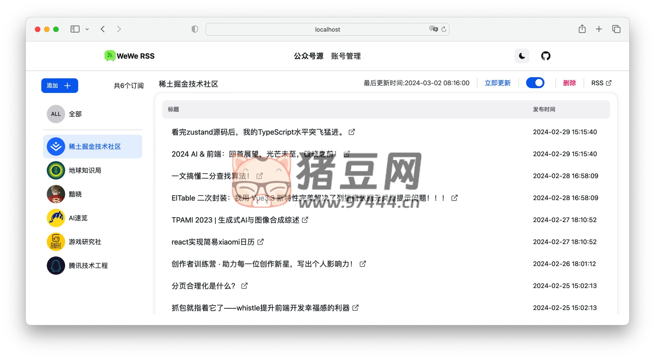Screen dimensions: 655x359
Task: Open the GitHub repository icon
Action: [545, 56]
